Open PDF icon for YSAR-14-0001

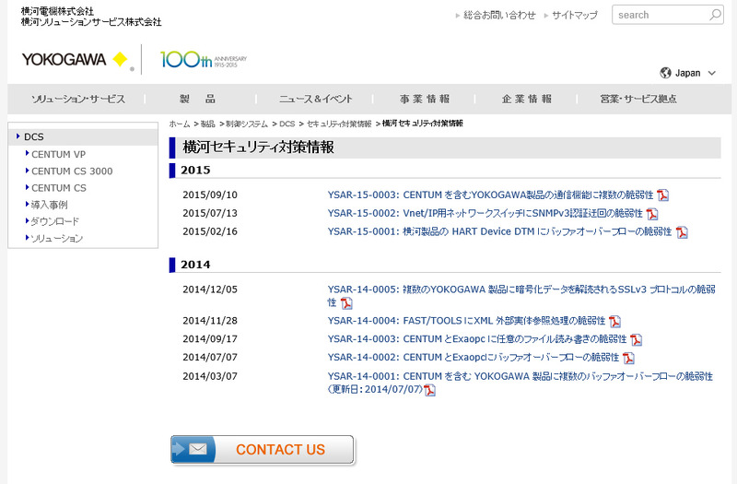coord(429,390)
